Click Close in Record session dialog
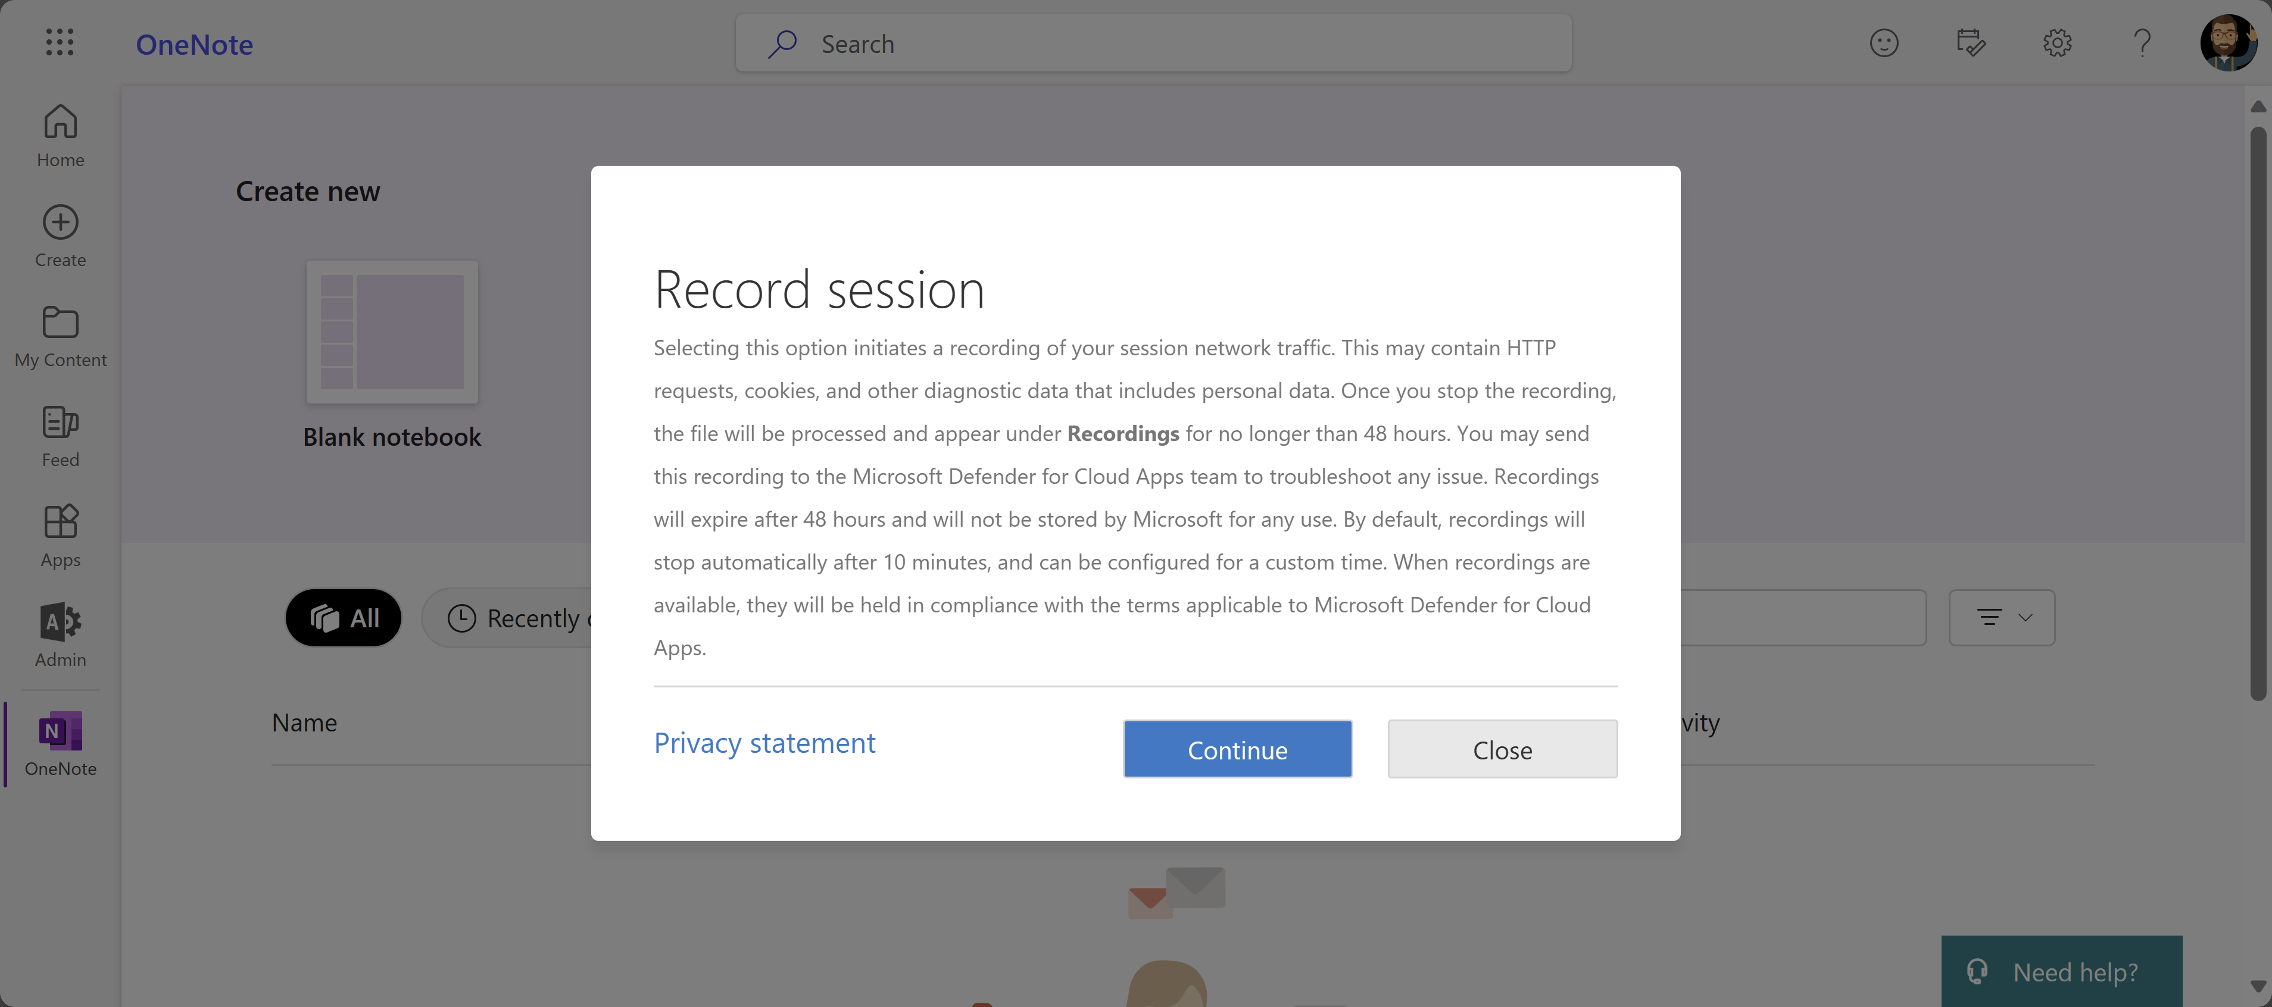 click(1502, 749)
